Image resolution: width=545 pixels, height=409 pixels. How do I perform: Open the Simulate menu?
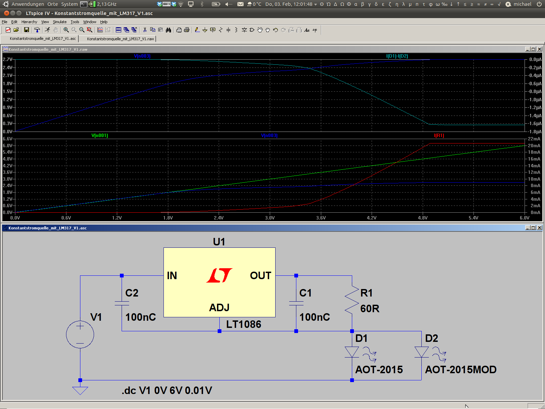[60, 22]
